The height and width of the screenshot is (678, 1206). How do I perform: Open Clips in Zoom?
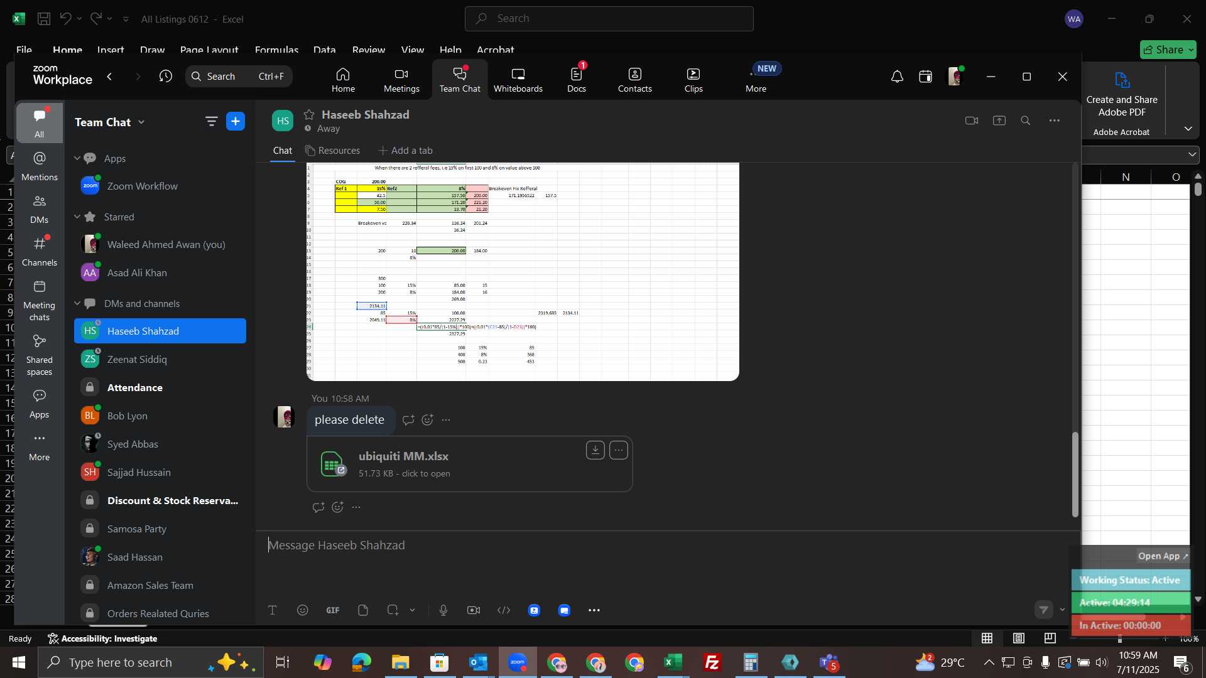coord(693,80)
